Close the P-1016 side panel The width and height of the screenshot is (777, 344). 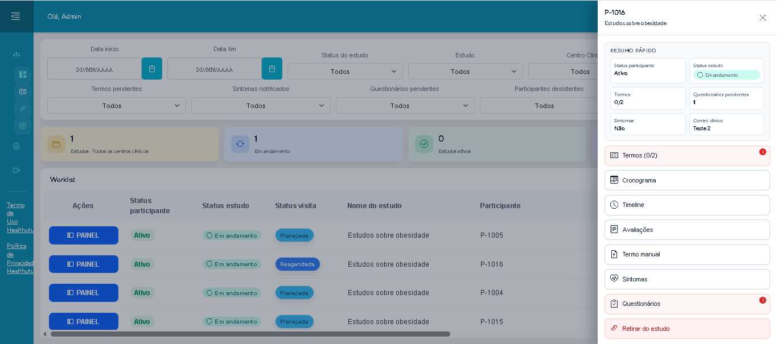(x=763, y=18)
